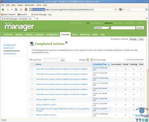
Task: Expand the address bar history dropdown
Action: (x=116, y=9)
